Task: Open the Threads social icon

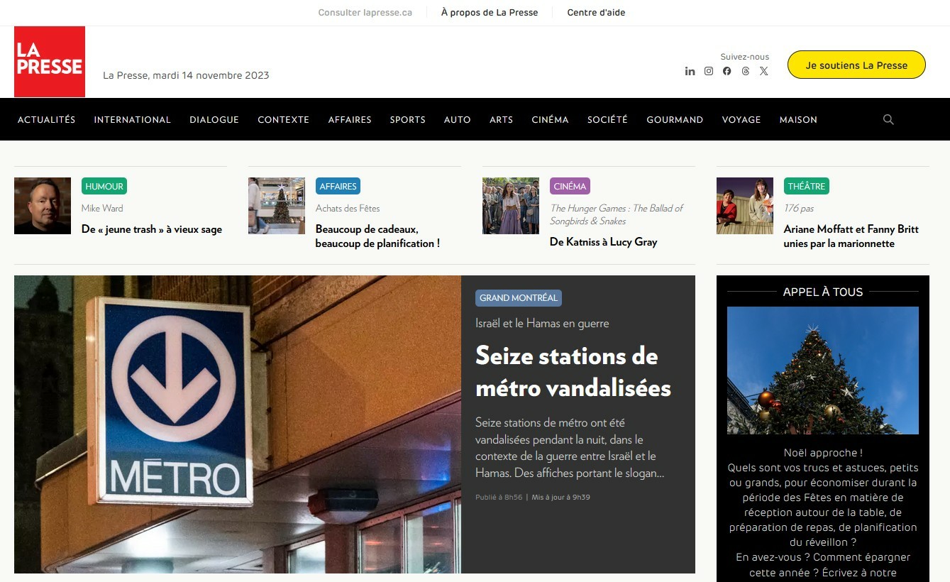Action: pyautogui.click(x=745, y=71)
